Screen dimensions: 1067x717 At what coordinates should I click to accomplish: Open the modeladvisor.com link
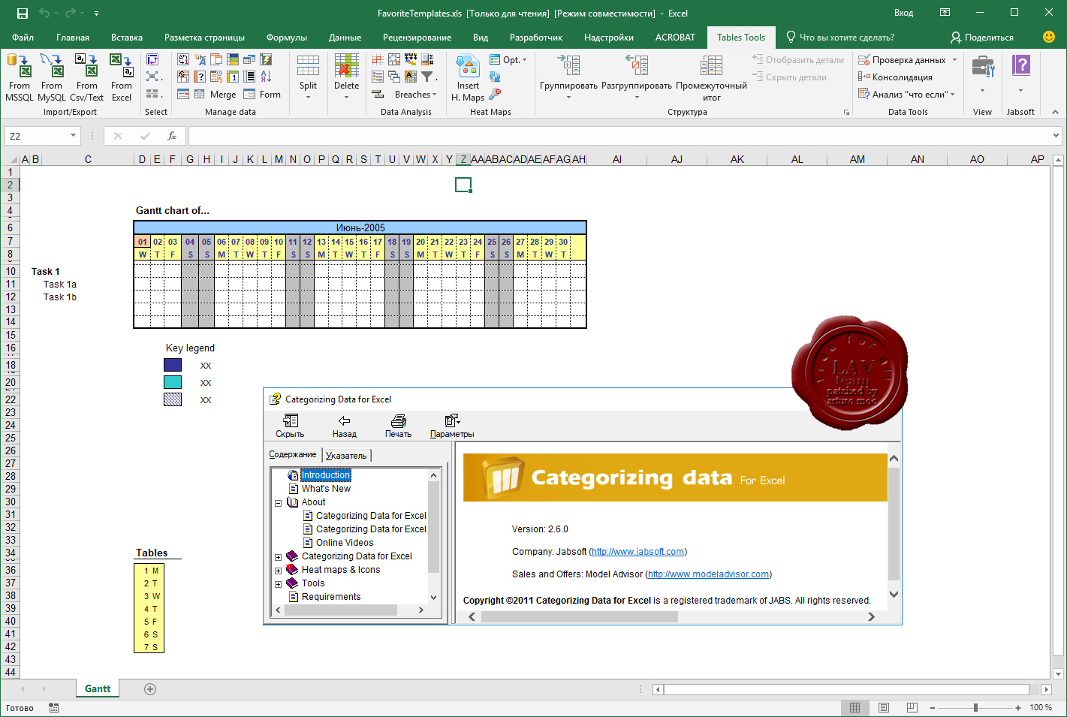(x=708, y=574)
